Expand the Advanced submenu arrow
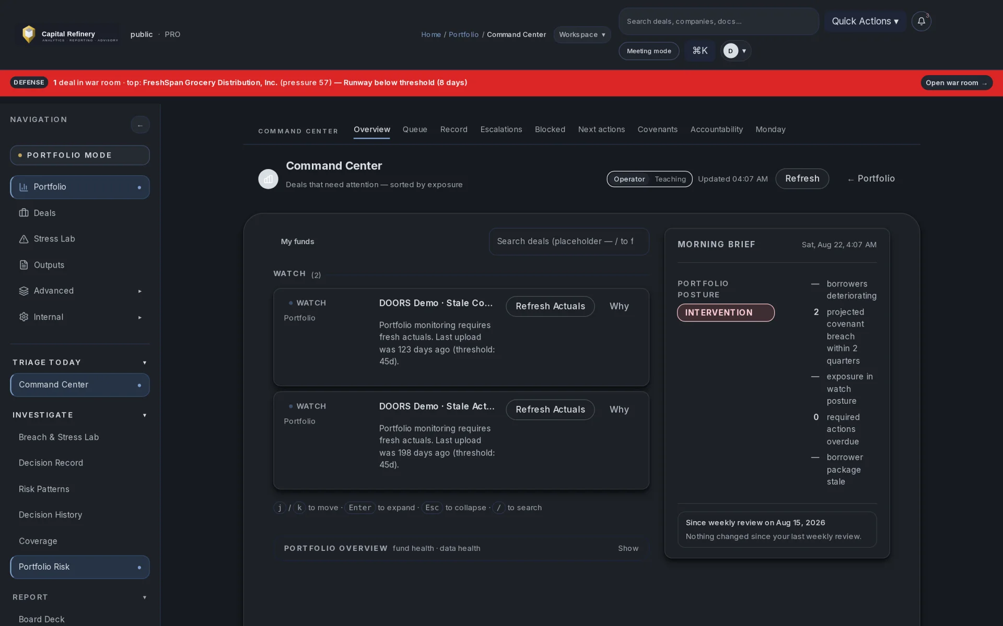The height and width of the screenshot is (626, 1003). pyautogui.click(x=139, y=291)
